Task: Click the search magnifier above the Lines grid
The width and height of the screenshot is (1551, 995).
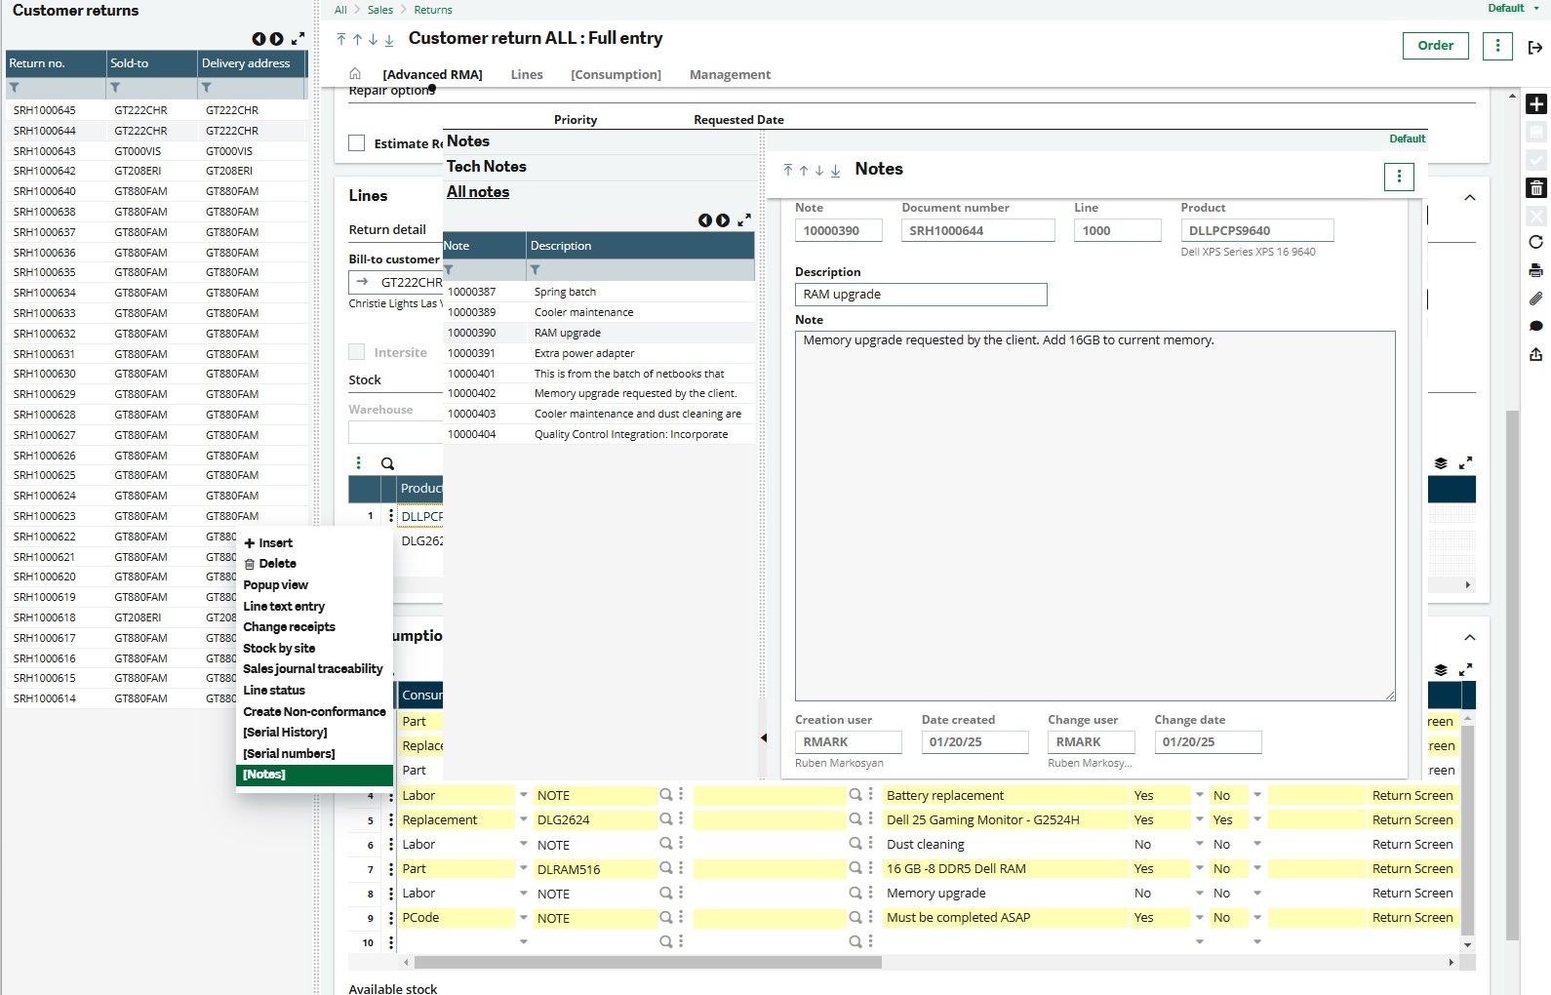Action: tap(387, 463)
